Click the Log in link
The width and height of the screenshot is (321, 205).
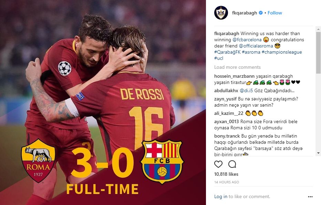point(221,197)
